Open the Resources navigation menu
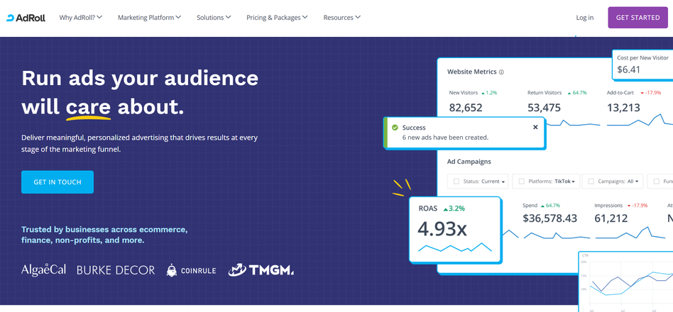Image resolution: width=673 pixels, height=312 pixels. [x=341, y=18]
